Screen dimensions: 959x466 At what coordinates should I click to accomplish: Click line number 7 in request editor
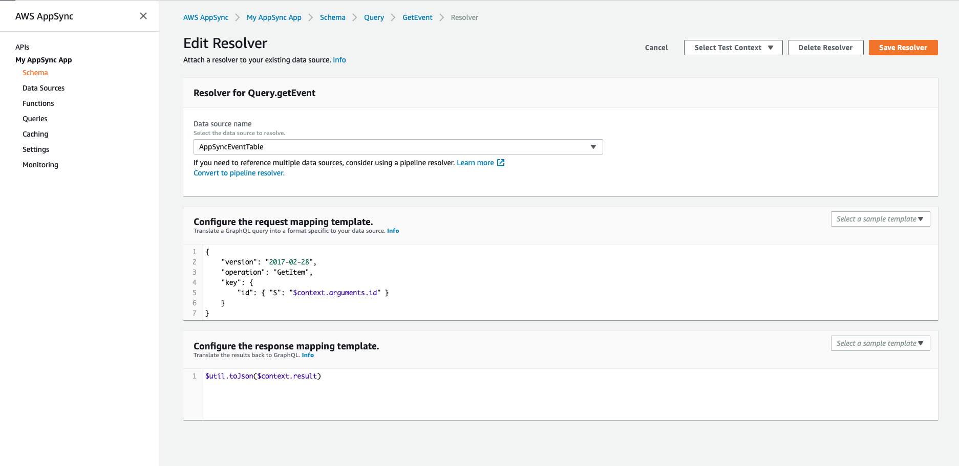(195, 313)
